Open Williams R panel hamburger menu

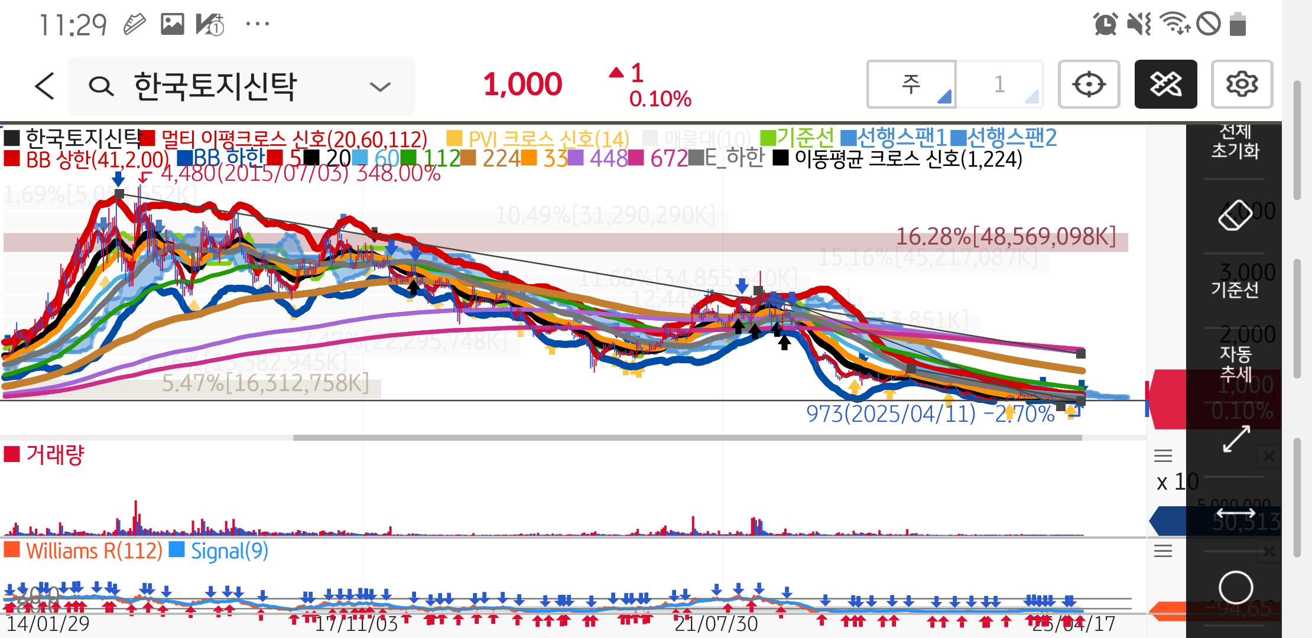pos(1162,551)
